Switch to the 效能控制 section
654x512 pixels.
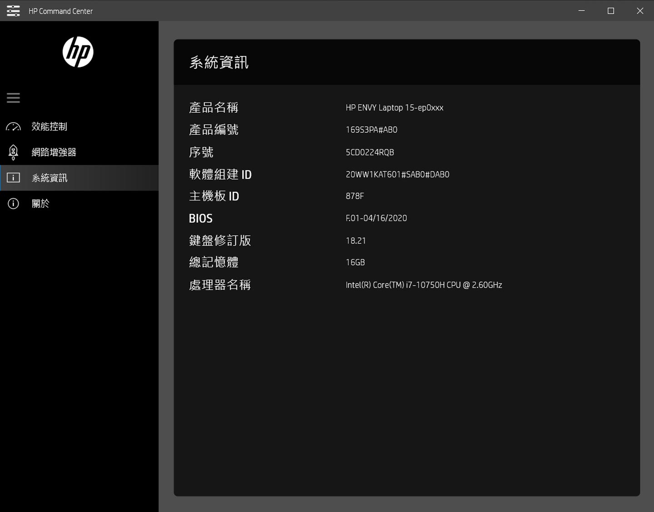[49, 127]
